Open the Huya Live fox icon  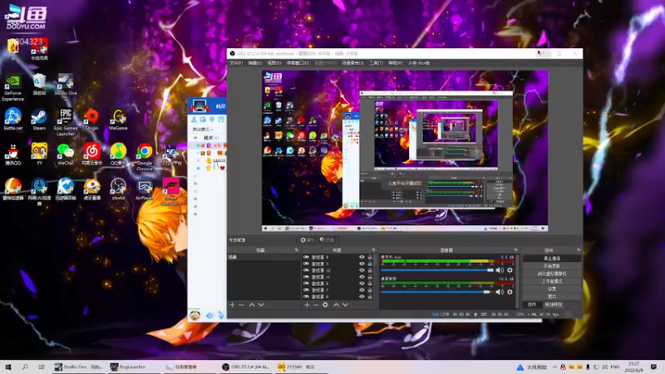(91, 189)
